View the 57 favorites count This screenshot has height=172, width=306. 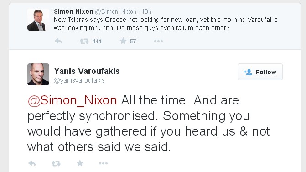coord(133,42)
